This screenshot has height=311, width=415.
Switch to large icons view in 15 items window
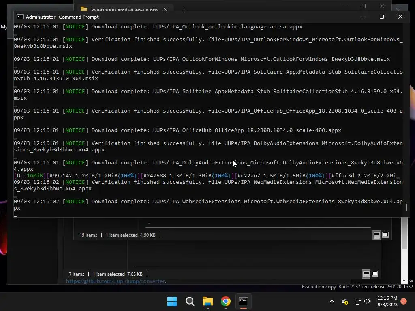(x=385, y=235)
